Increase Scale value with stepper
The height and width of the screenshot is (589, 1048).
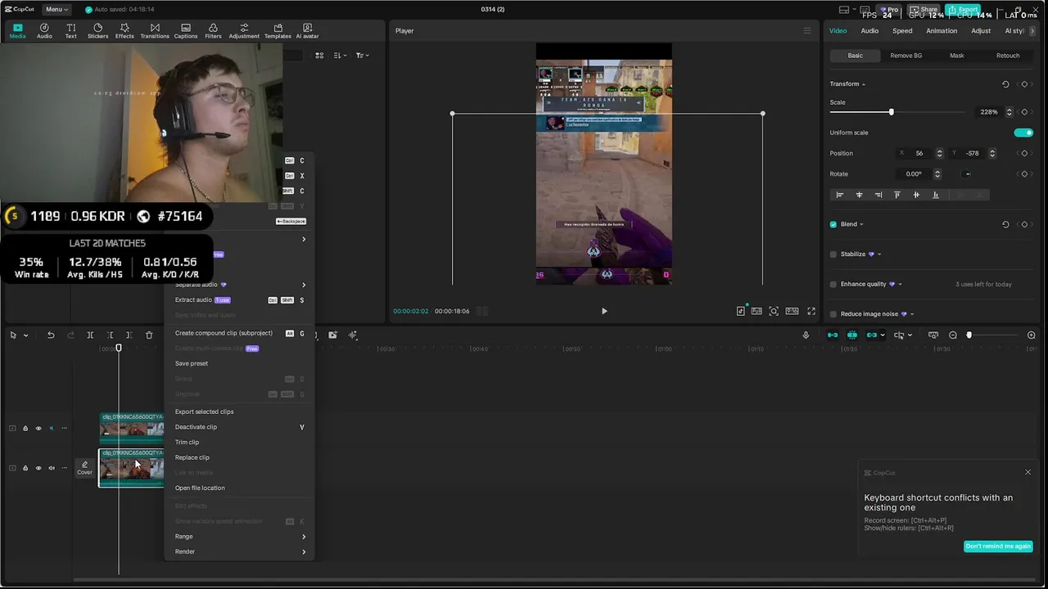(1009, 110)
